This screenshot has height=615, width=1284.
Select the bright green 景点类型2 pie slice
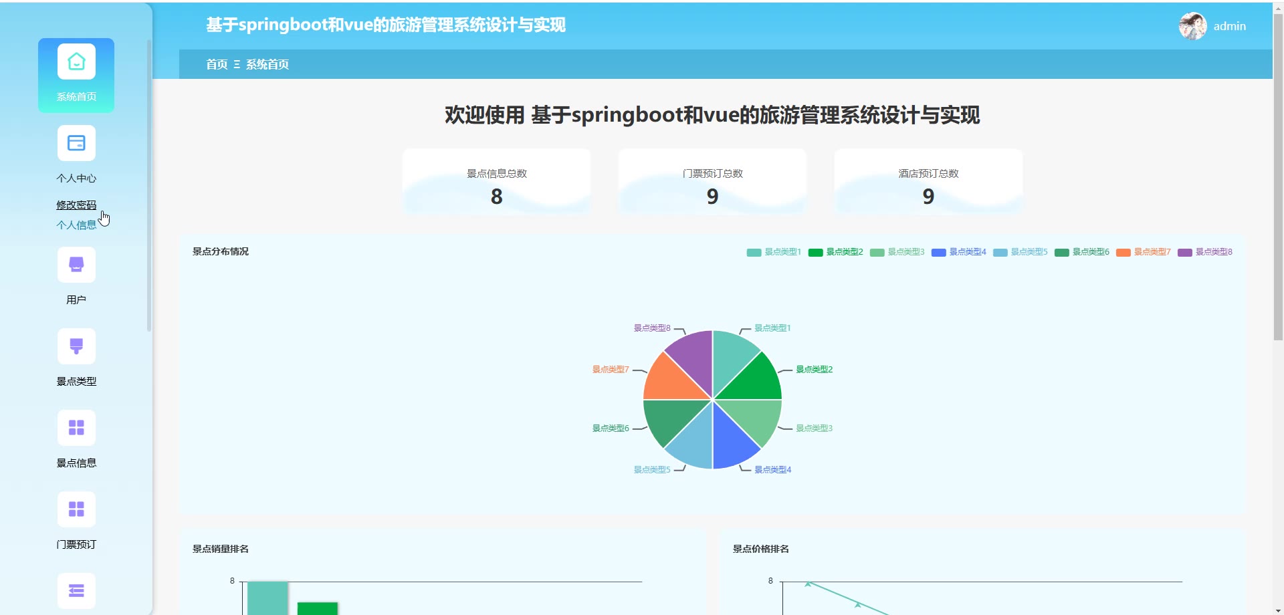pyautogui.click(x=756, y=381)
